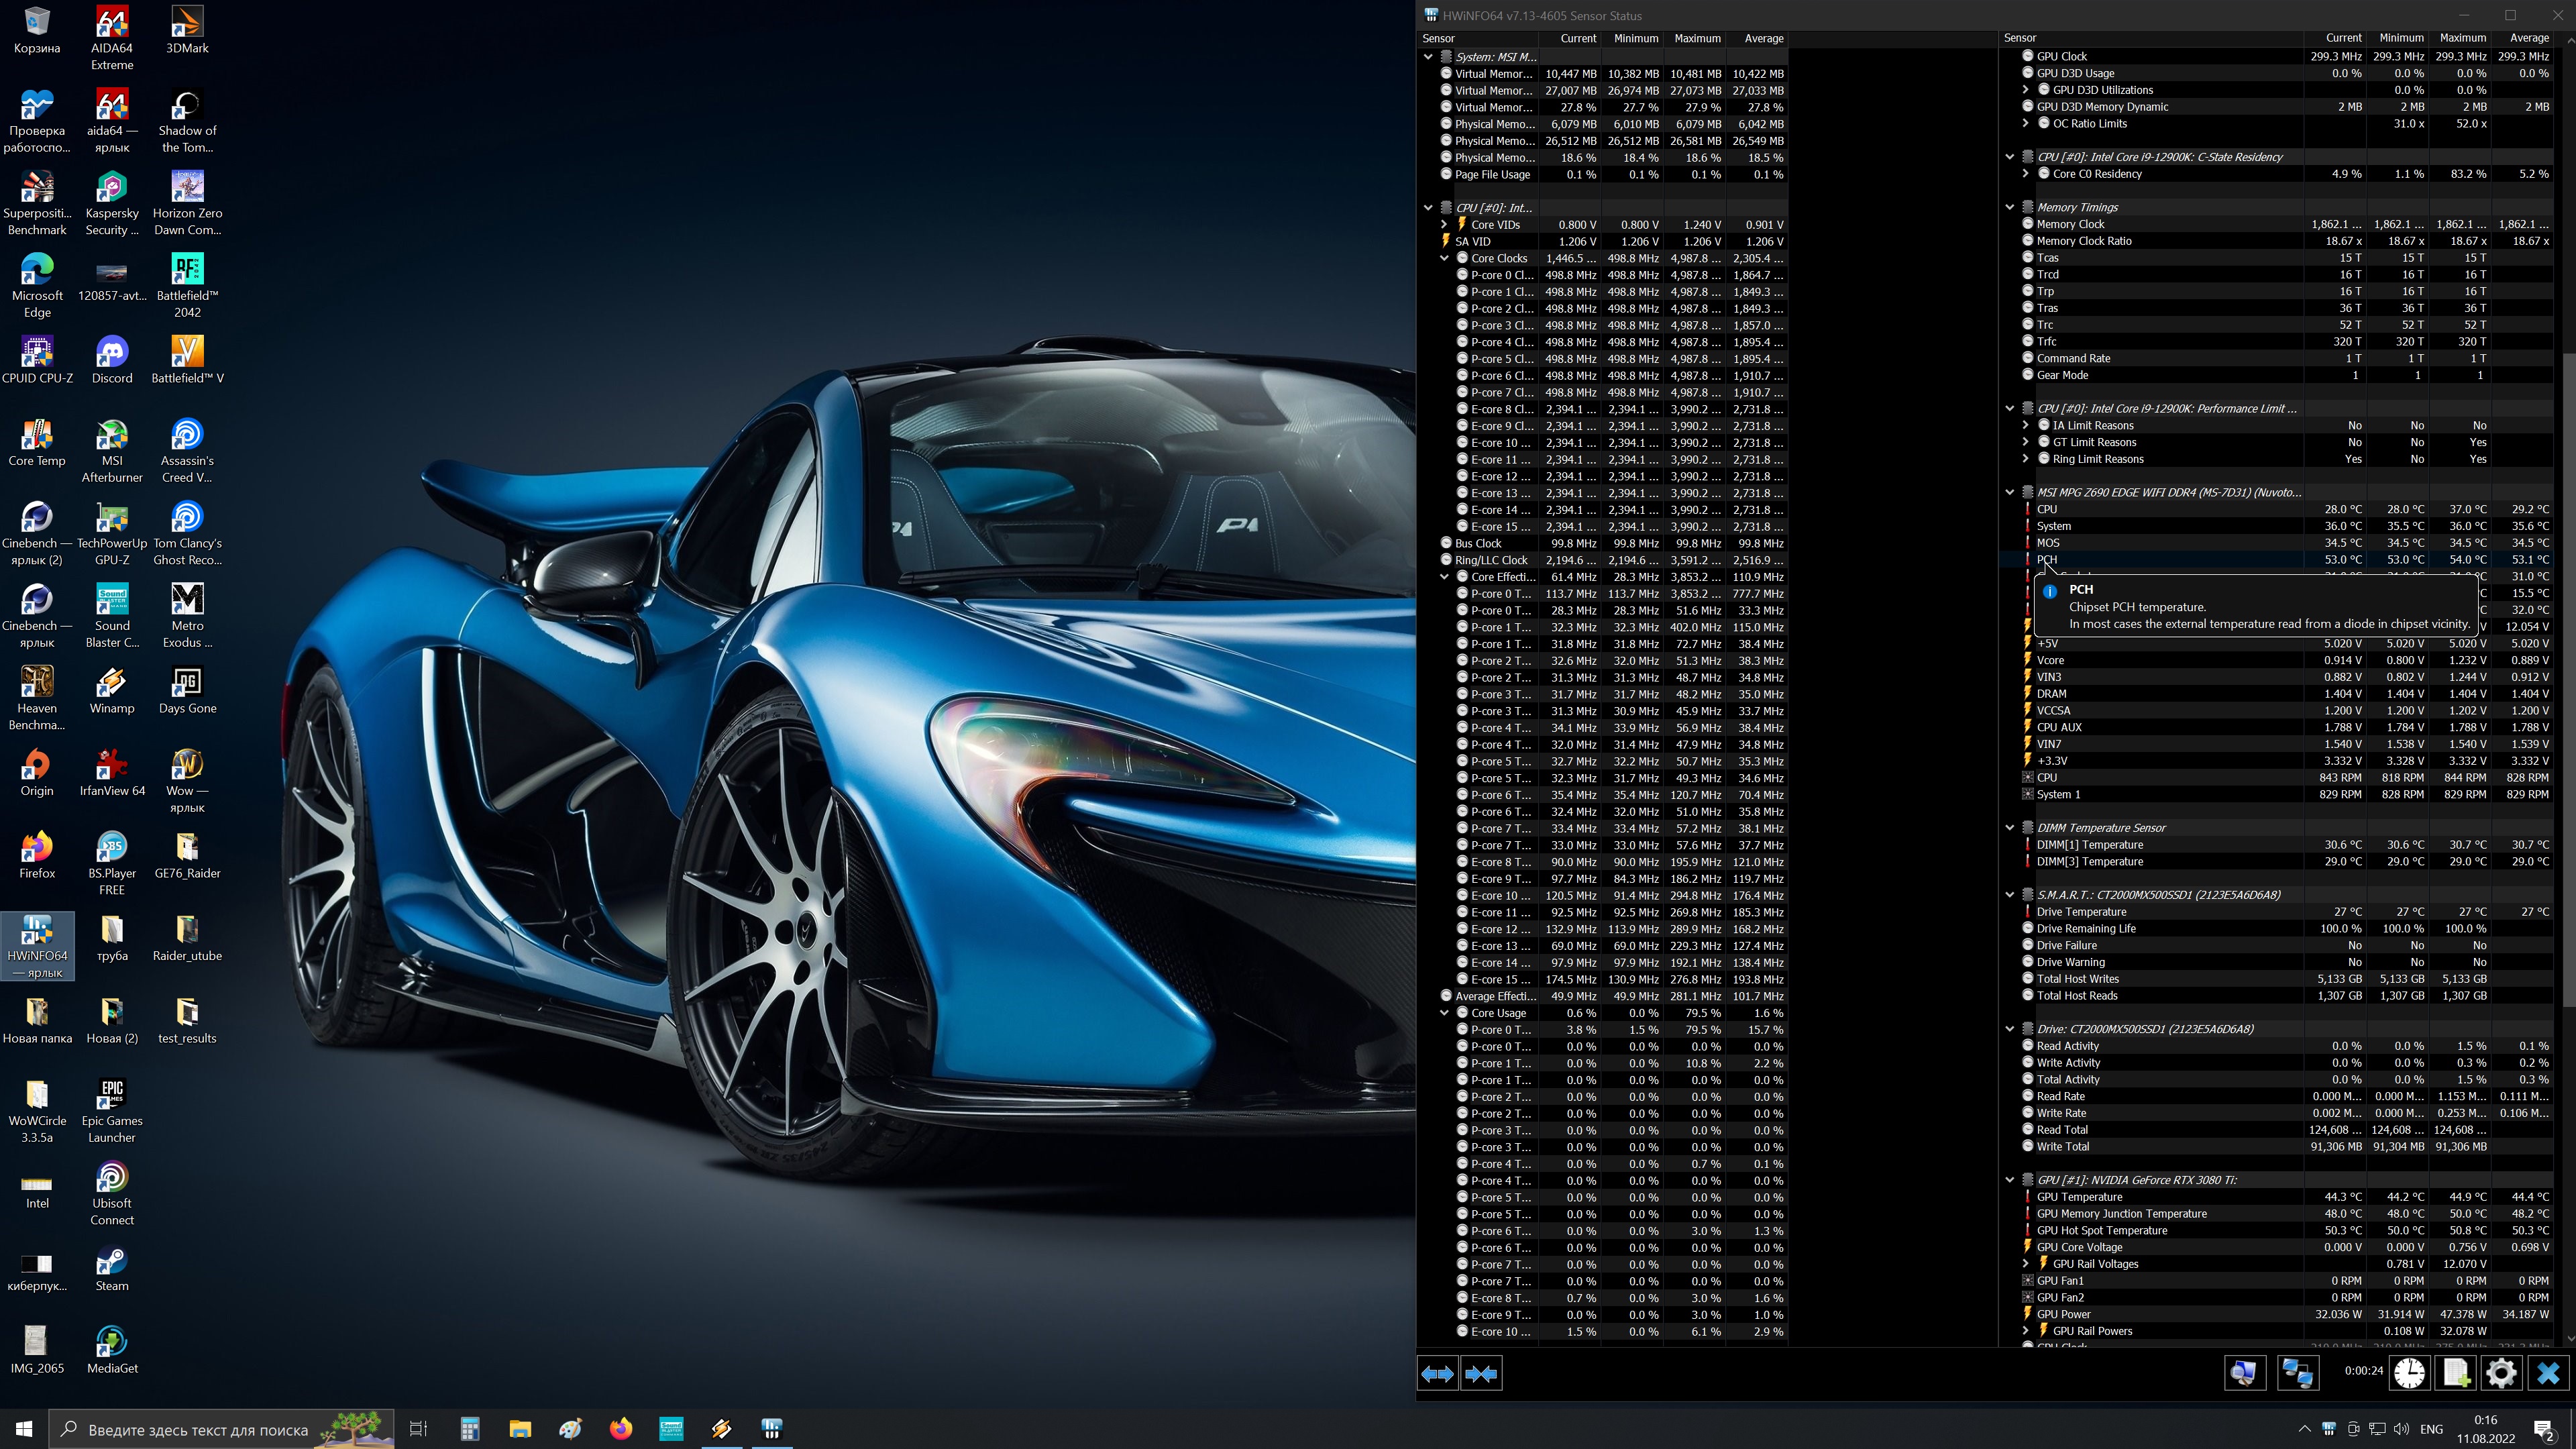Click the expand columns double-arrow button

(1437, 1373)
